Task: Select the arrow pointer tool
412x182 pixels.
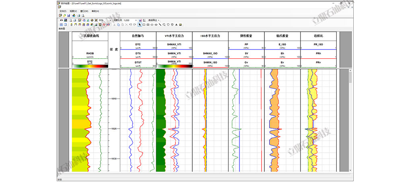Action: coord(140,25)
